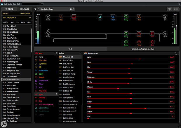This screenshot has width=181, height=128.
Task: Choose the Impulse Response category
Action: [x=46, y=104]
